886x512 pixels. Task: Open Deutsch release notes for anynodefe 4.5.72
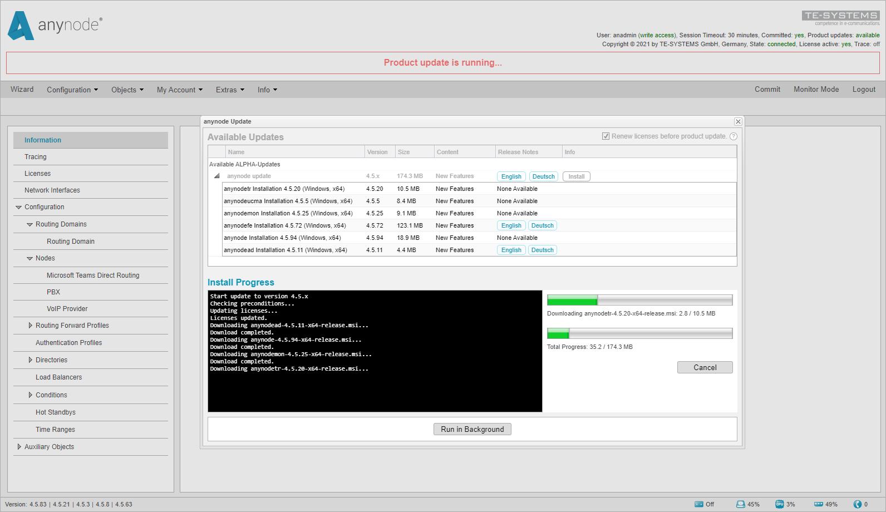542,225
